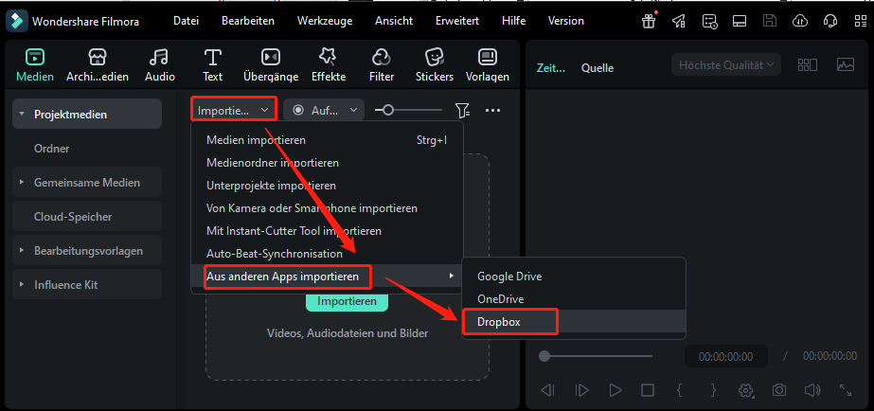Open the Werkzeuge menu
The height and width of the screenshot is (411, 874).
325,21
